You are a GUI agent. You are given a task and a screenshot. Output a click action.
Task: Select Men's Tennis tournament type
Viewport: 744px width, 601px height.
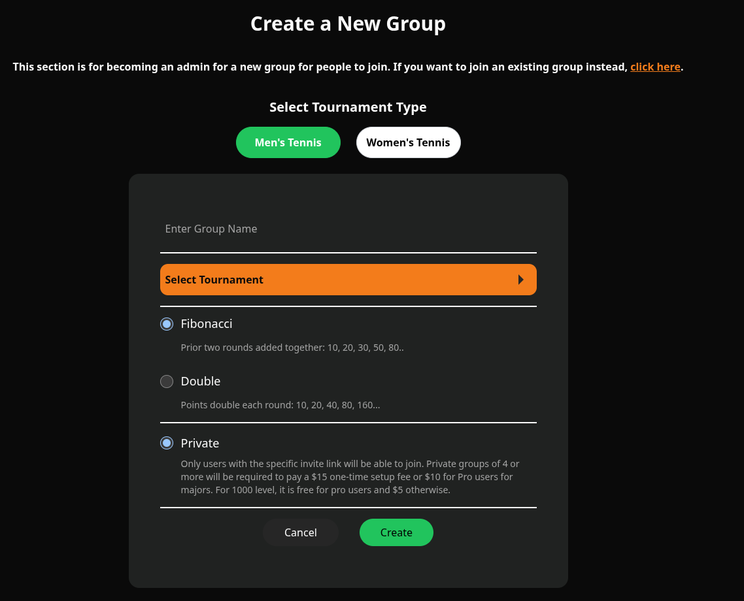pyautogui.click(x=288, y=142)
